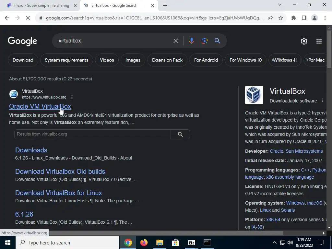Image resolution: width=332 pixels, height=249 pixels.
Task: Click the VirtualBox favicon beside the first result
Action: [14, 94]
